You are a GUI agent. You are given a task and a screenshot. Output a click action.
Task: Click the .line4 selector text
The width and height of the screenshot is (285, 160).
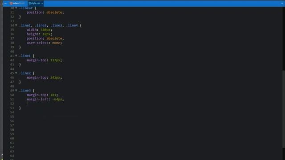point(72,25)
